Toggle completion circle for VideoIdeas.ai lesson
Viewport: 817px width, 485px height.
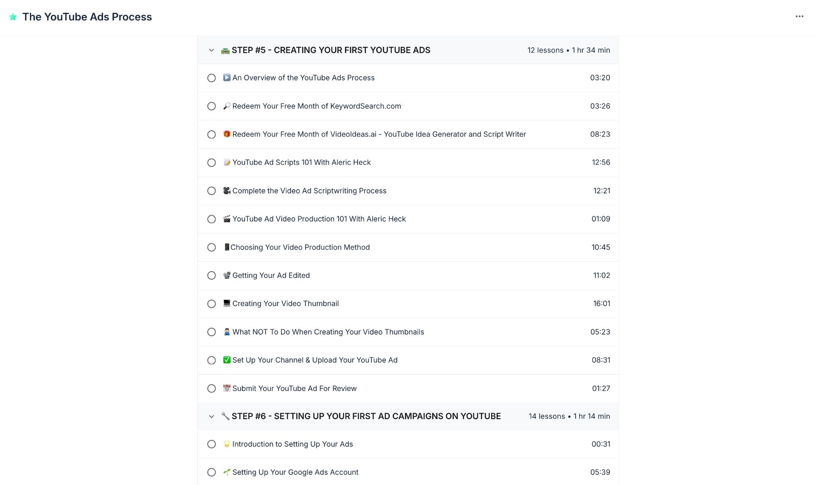[x=212, y=134]
